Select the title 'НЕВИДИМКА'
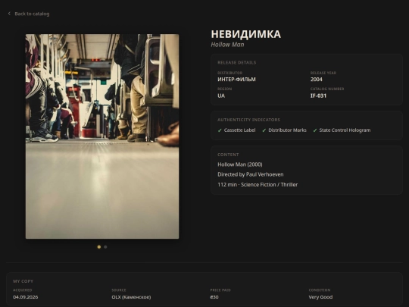Viewport: 409px width, 307px height. [x=245, y=34]
